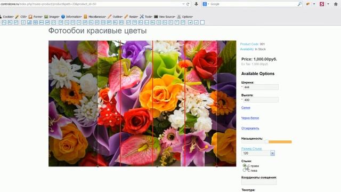341x192 pixels.
Task: Click the Координаты смещения input field
Action: [259, 182]
